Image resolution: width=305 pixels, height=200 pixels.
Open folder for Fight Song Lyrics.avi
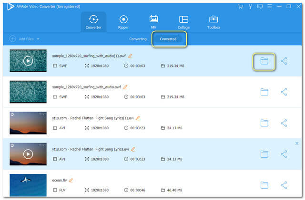[264, 154]
